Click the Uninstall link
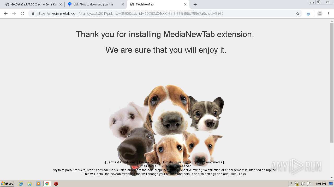Image resolution: width=334 pixels, height=187 pixels. click(168, 162)
